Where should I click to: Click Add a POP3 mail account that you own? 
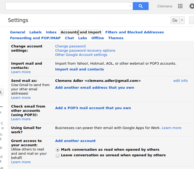coord(93,108)
